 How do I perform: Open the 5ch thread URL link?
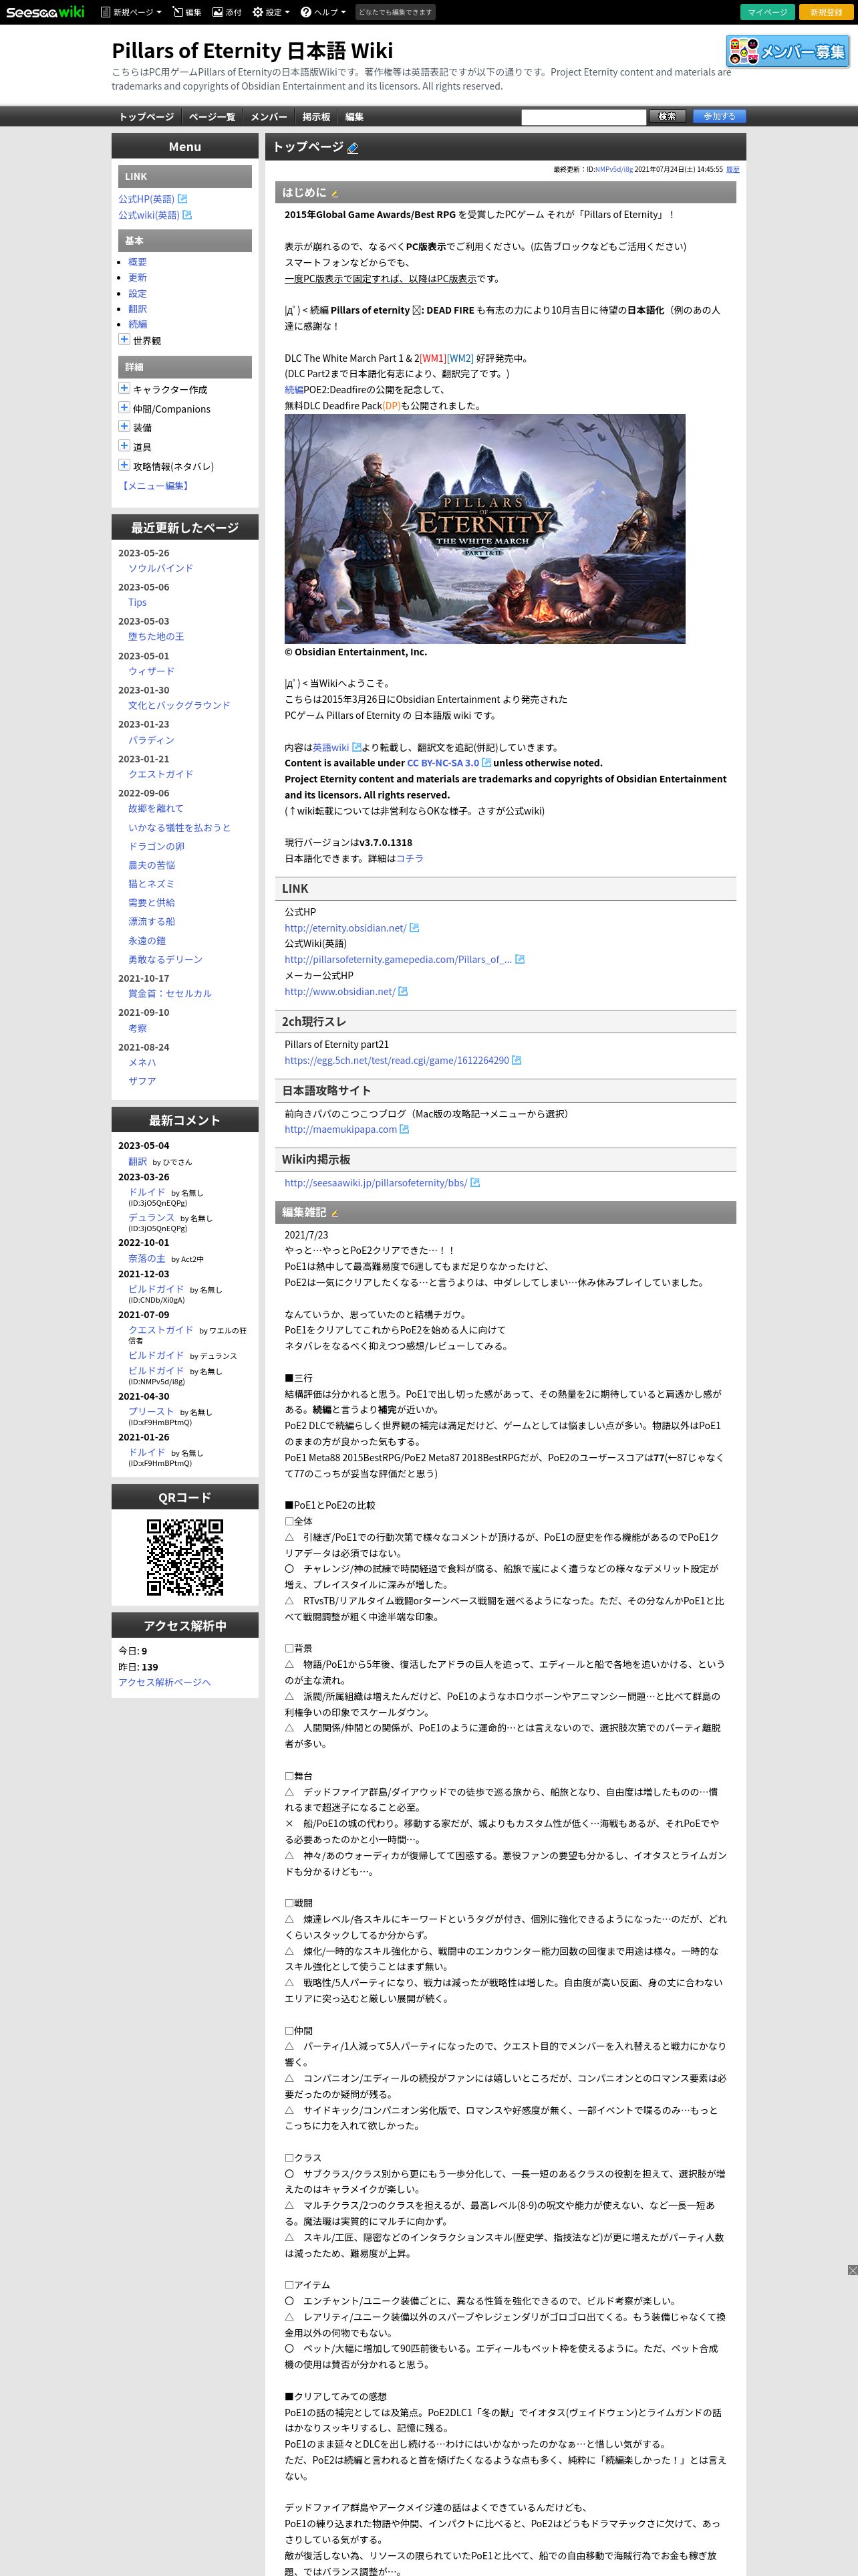[x=396, y=1060]
